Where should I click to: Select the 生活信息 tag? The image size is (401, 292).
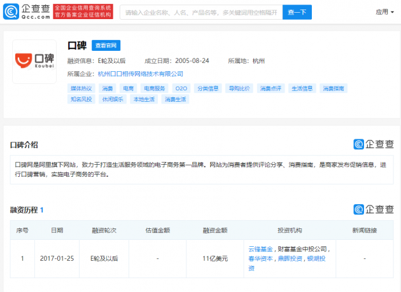(302, 88)
